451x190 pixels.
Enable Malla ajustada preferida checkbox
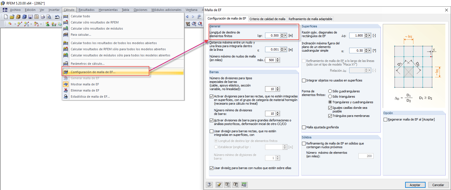click(x=304, y=127)
